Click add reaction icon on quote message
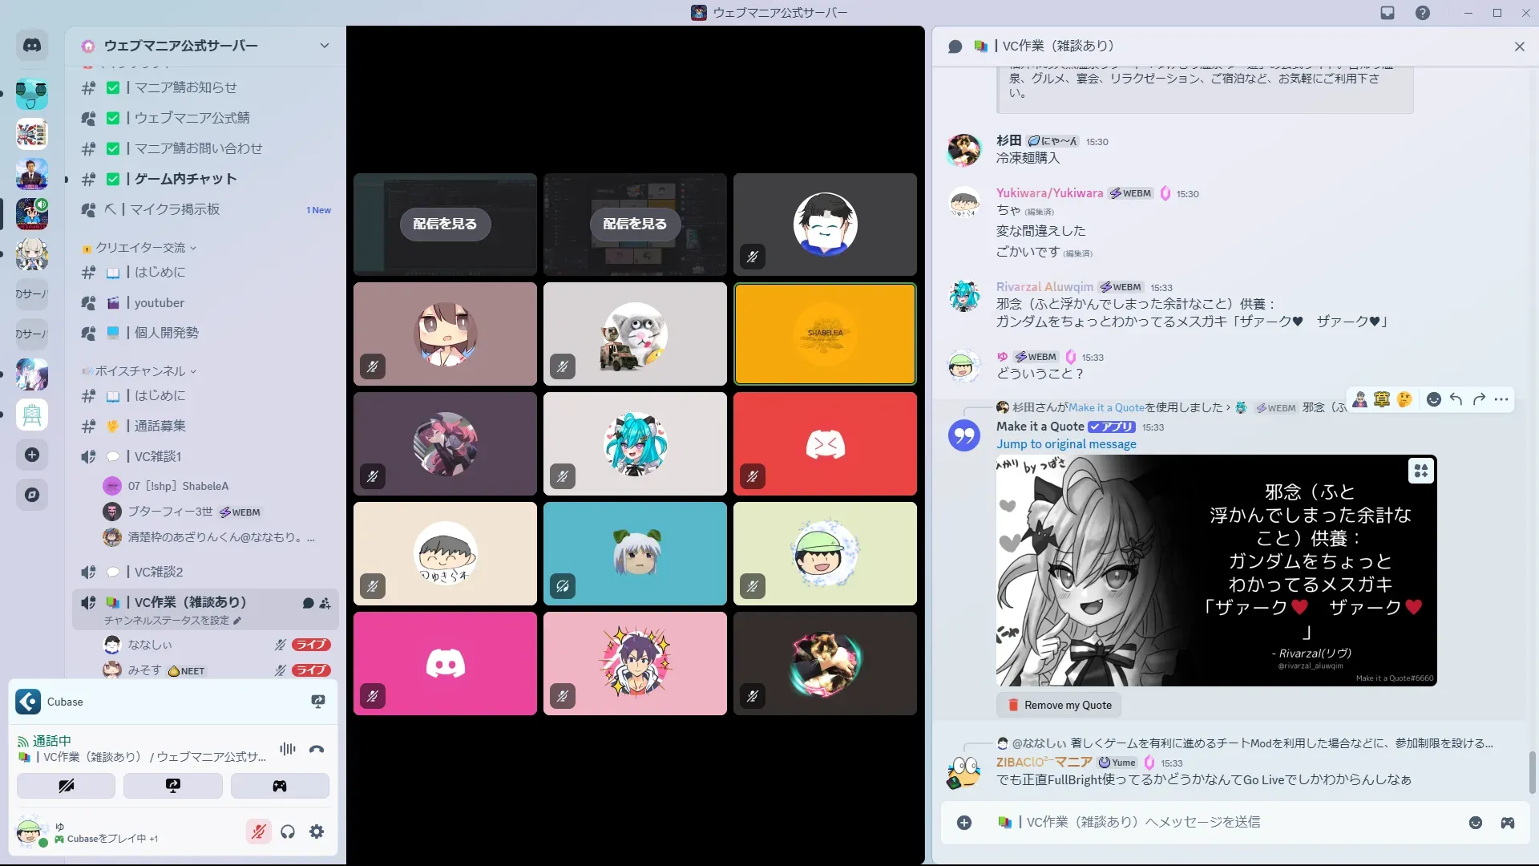 point(1434,399)
